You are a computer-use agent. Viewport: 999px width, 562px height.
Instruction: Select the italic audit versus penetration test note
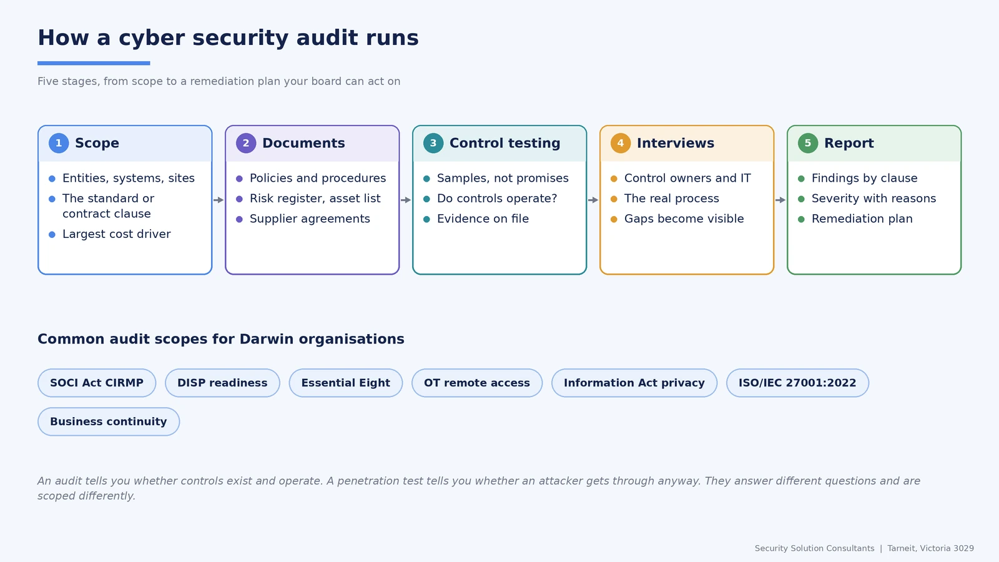tap(479, 488)
